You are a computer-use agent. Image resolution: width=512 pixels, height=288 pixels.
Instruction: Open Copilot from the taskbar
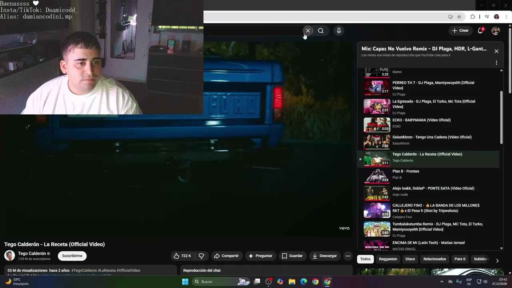click(x=280, y=282)
